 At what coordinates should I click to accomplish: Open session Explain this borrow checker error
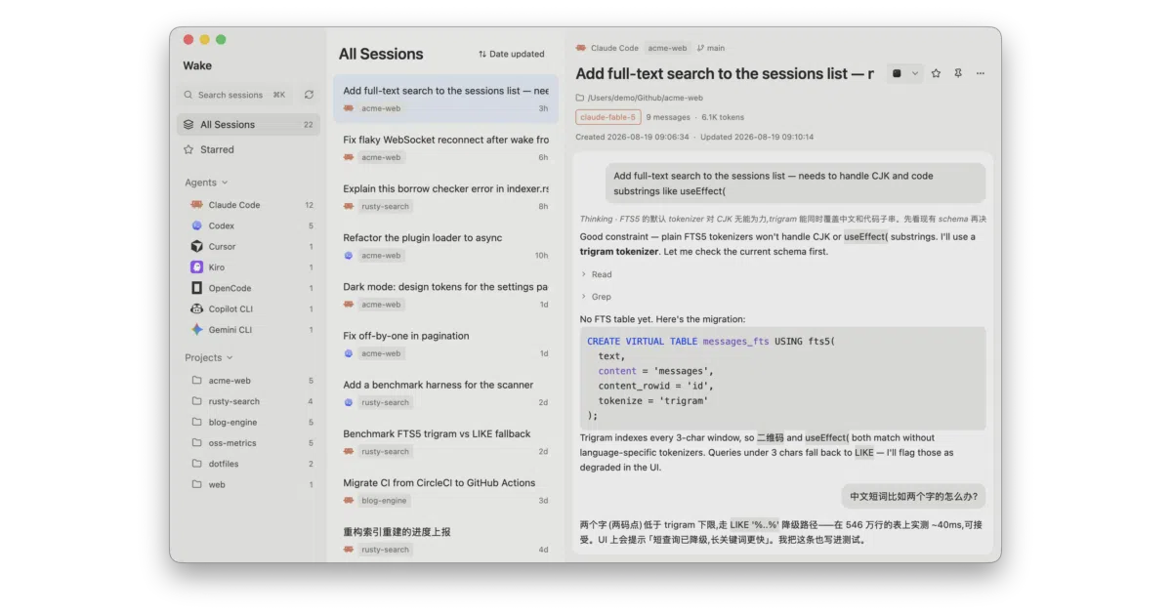tap(445, 196)
